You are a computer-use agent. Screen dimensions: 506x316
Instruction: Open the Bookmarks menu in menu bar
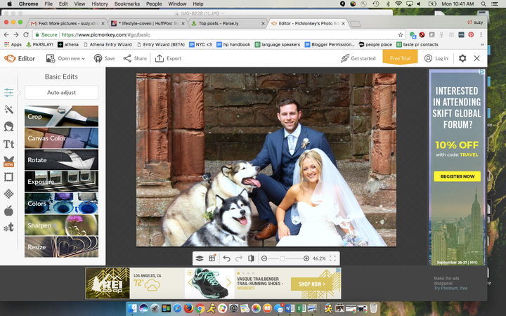(126, 4)
